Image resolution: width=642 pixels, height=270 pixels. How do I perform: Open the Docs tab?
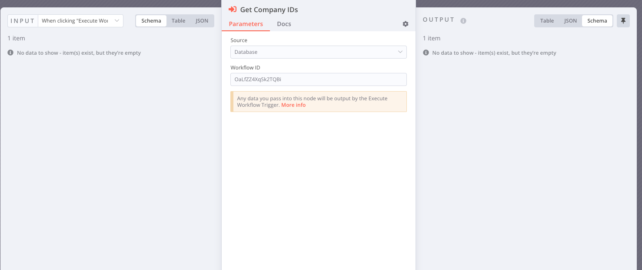click(284, 24)
